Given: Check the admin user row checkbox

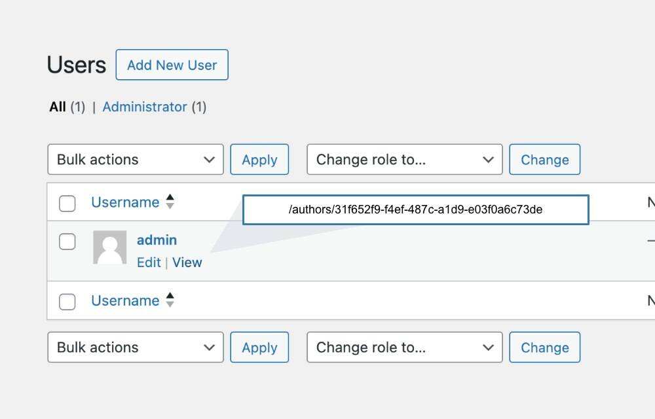Looking at the screenshot, I should pos(67,242).
